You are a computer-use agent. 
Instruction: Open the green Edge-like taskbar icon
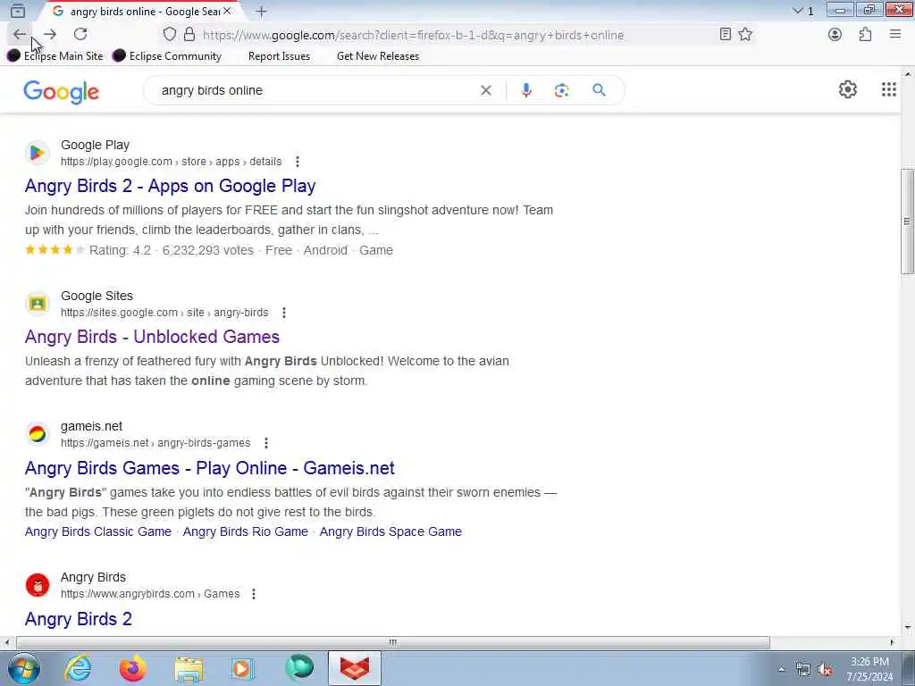[299, 668]
